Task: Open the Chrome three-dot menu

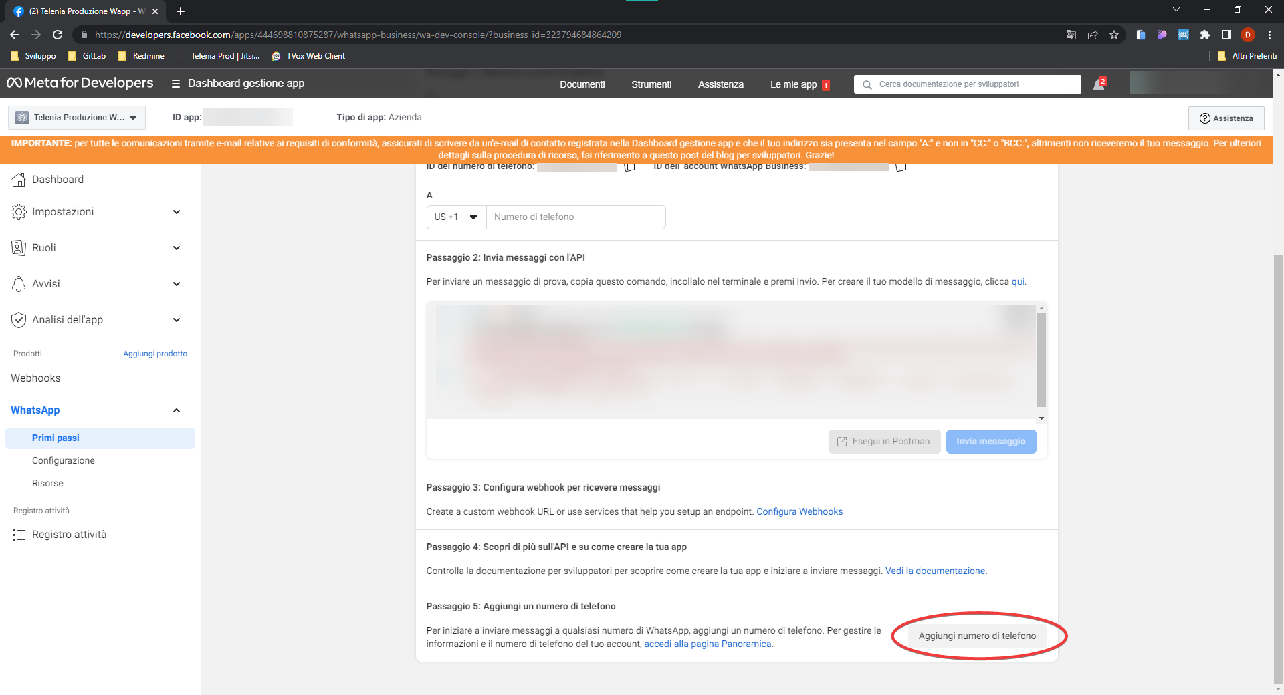Action: point(1269,35)
